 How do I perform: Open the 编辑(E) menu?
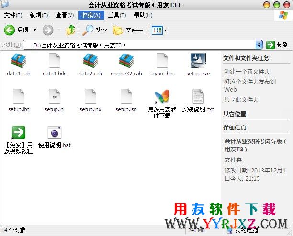39,15
